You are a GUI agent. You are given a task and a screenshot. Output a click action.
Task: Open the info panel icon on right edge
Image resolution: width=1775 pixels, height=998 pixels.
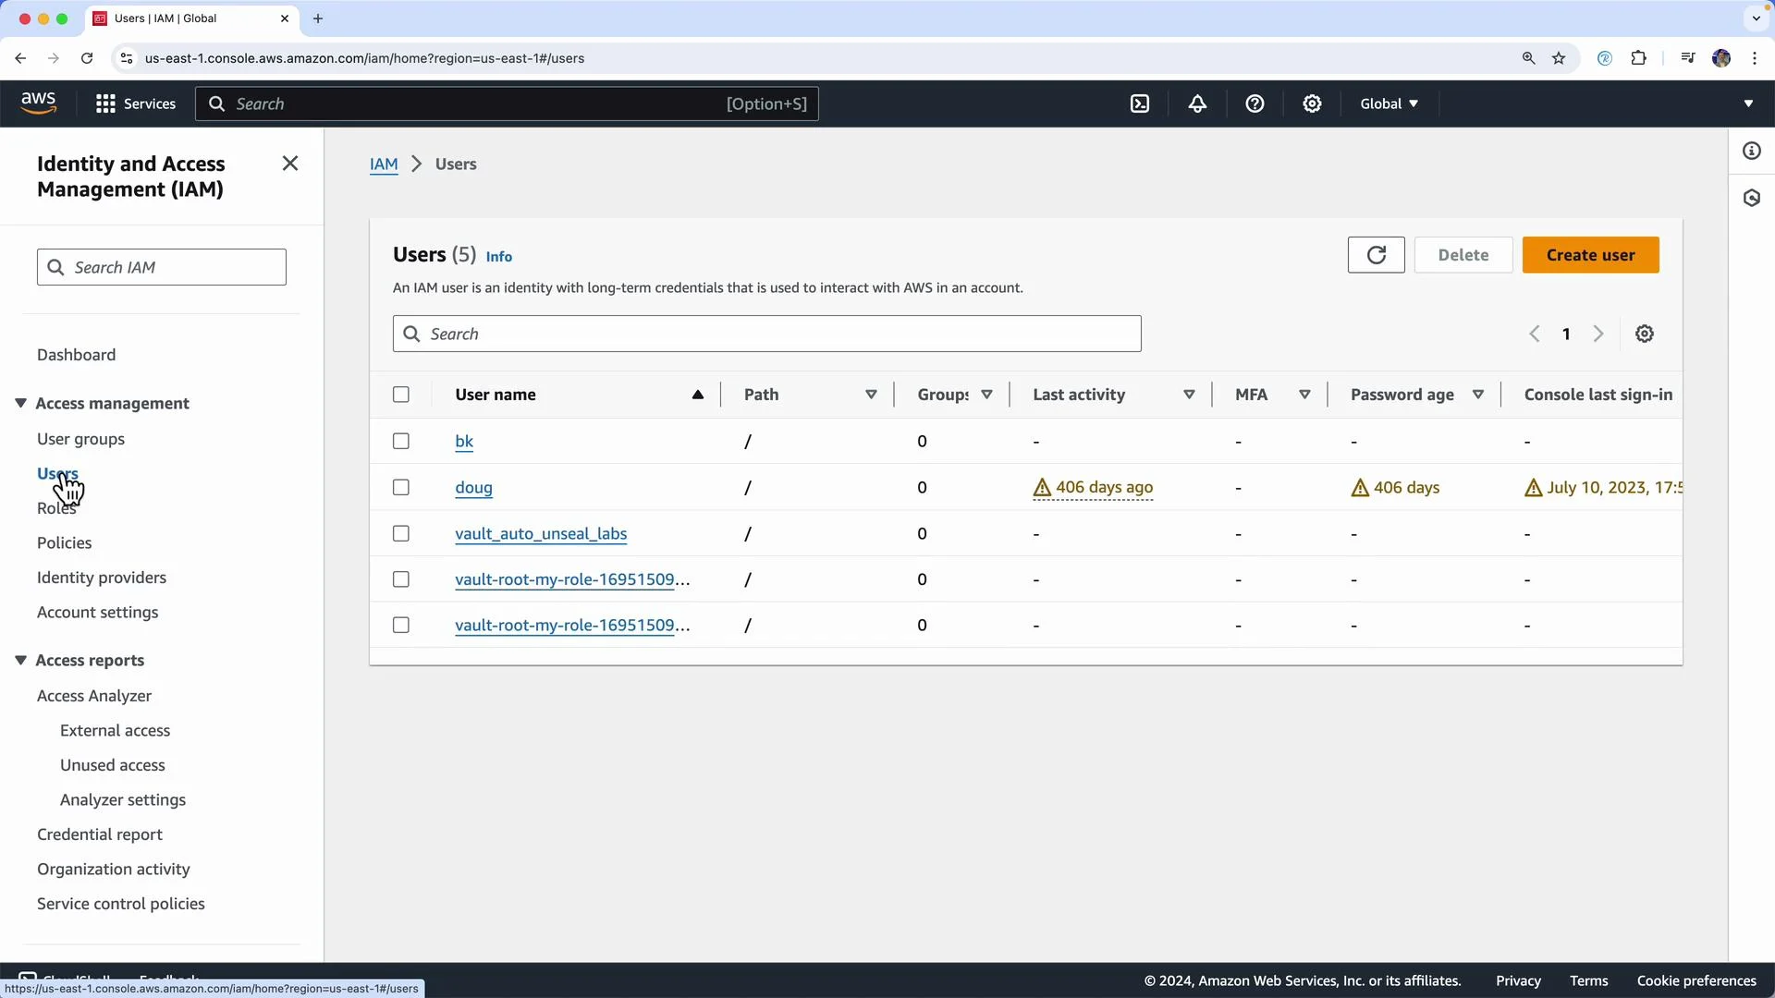1752,151
